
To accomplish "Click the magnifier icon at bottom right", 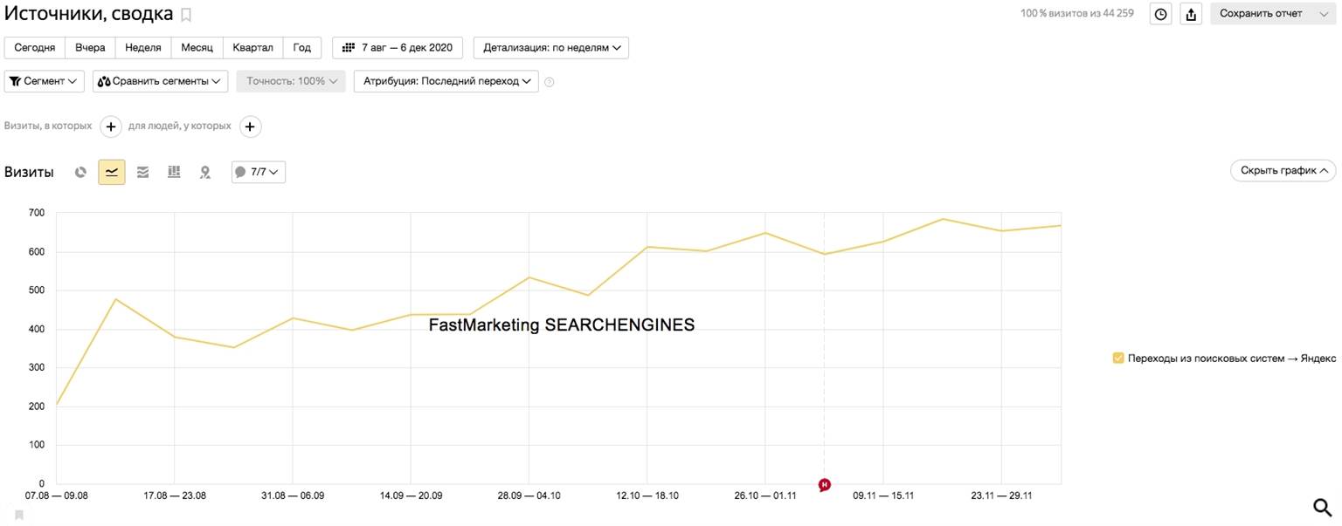I will click(x=1323, y=508).
